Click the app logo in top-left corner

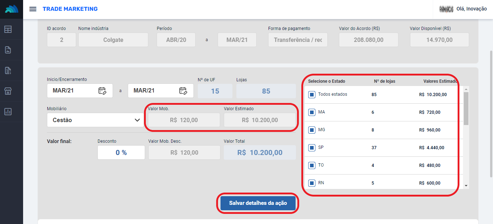coord(12,9)
